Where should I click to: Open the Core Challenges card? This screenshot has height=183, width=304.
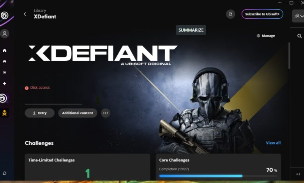218,167
